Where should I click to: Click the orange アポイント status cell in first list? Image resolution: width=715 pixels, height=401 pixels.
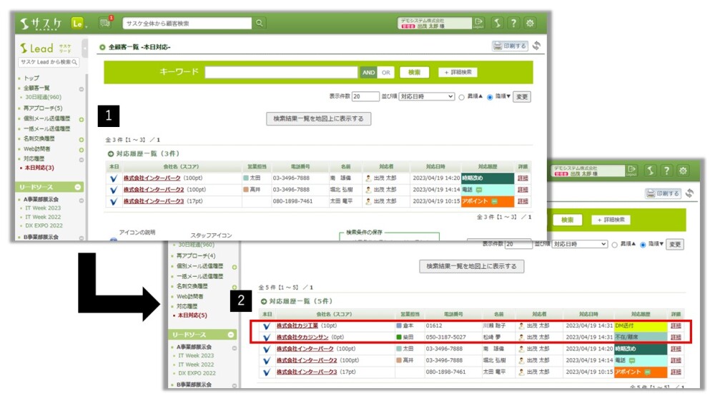488,201
